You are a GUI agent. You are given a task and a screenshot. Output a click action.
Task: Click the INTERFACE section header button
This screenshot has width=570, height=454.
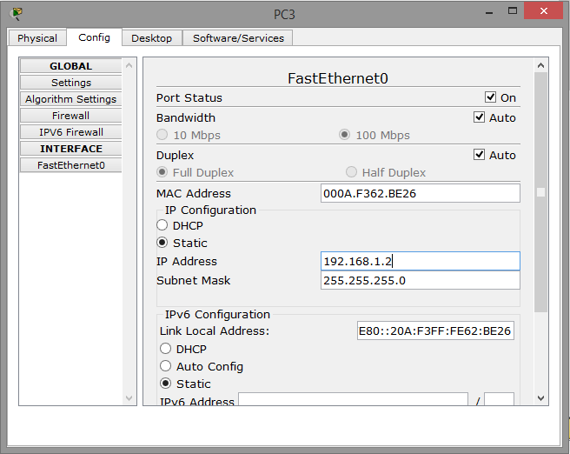click(71, 149)
